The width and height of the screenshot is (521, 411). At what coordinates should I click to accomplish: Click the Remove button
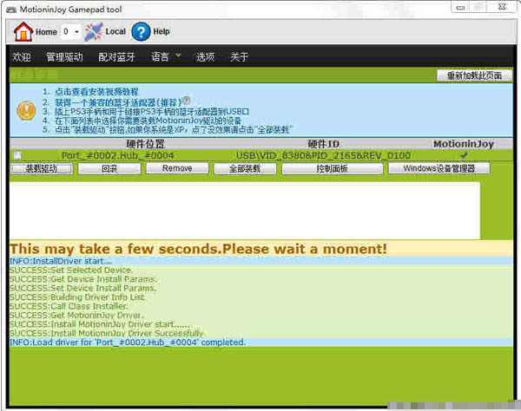(x=177, y=168)
